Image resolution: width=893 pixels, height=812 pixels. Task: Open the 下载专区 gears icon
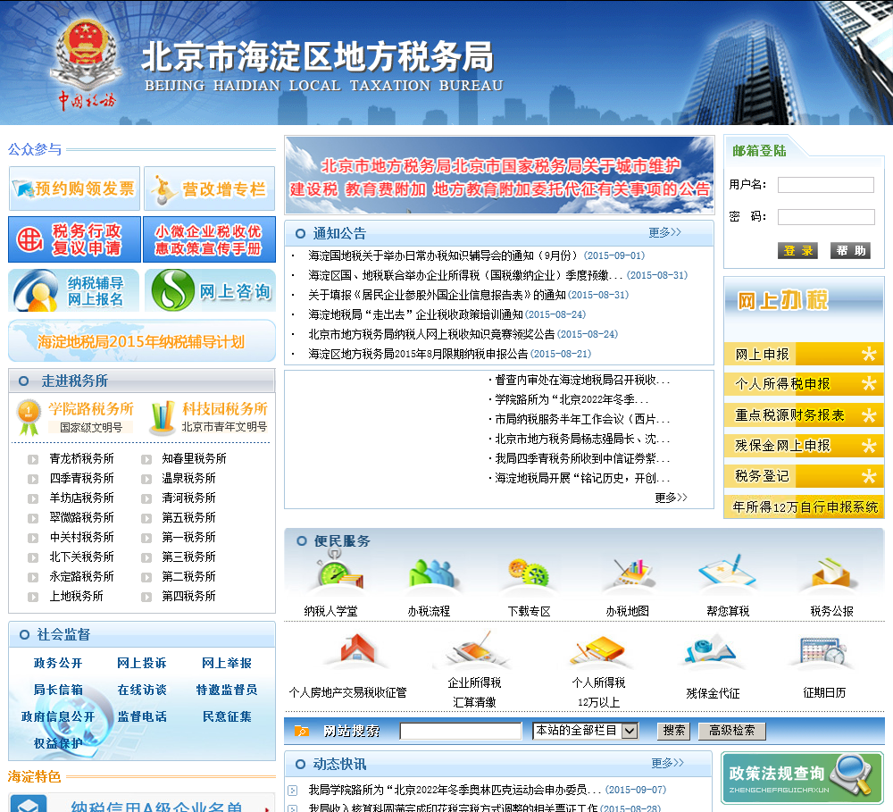(x=529, y=573)
